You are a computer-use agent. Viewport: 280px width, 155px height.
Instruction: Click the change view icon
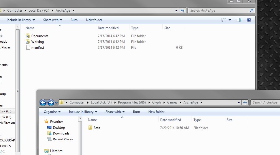coord(224,20)
